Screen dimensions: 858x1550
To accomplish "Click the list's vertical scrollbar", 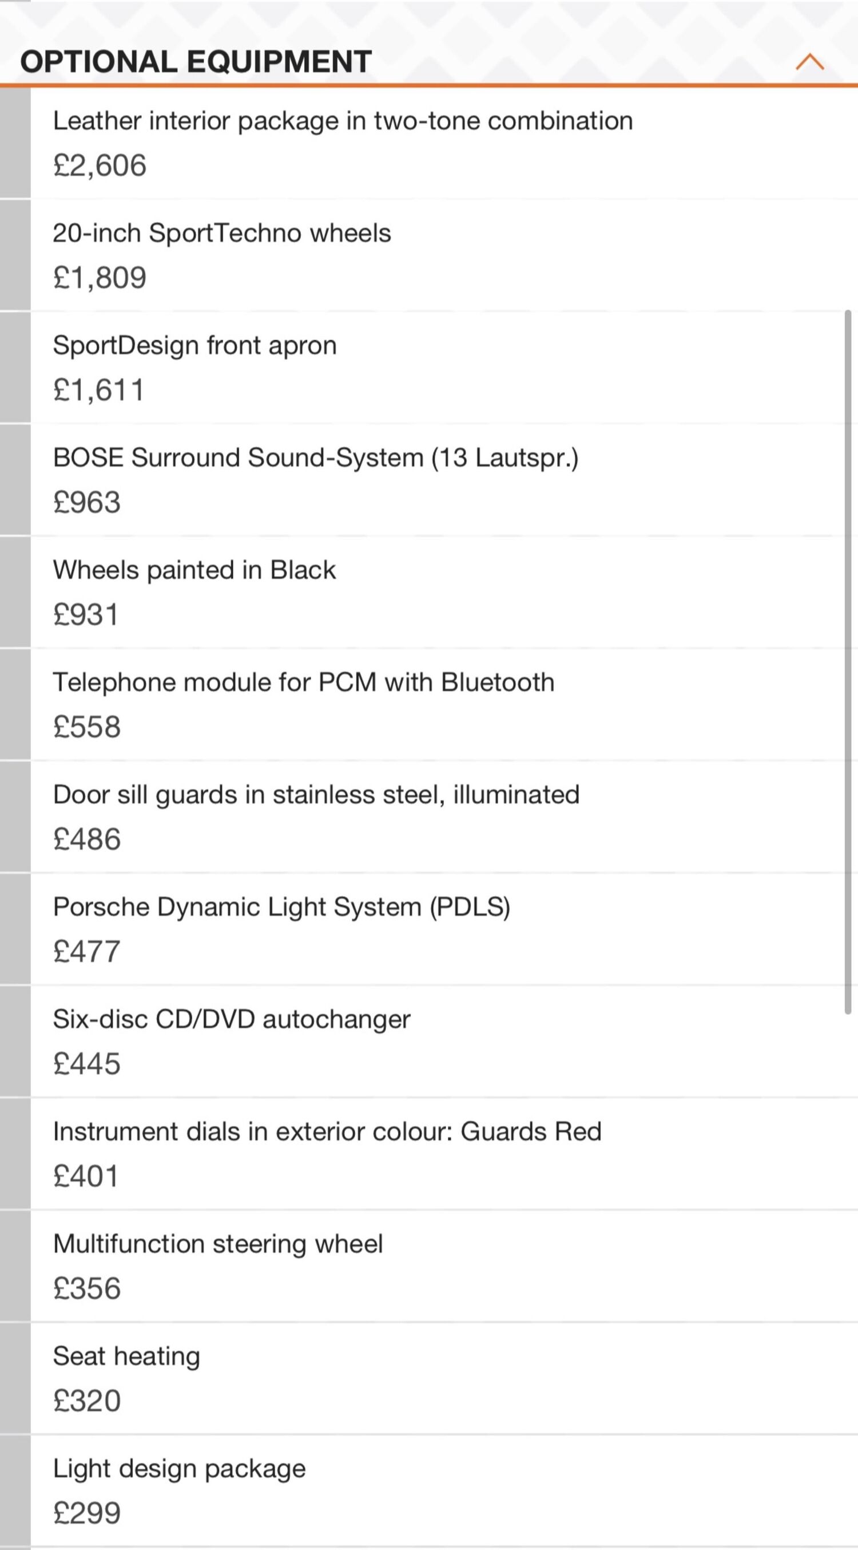I will 848,662.
